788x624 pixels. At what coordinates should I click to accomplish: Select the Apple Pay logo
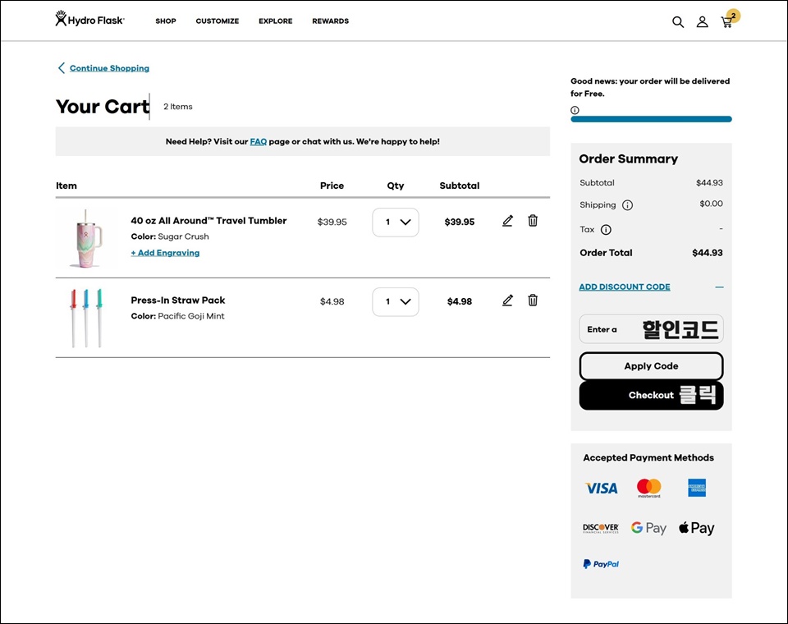pyautogui.click(x=697, y=528)
